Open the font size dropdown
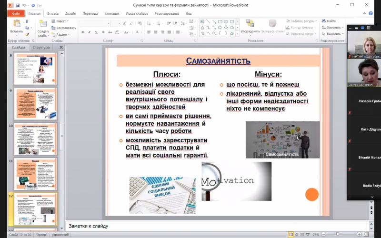This screenshot has width=381, height=238. click(x=119, y=23)
